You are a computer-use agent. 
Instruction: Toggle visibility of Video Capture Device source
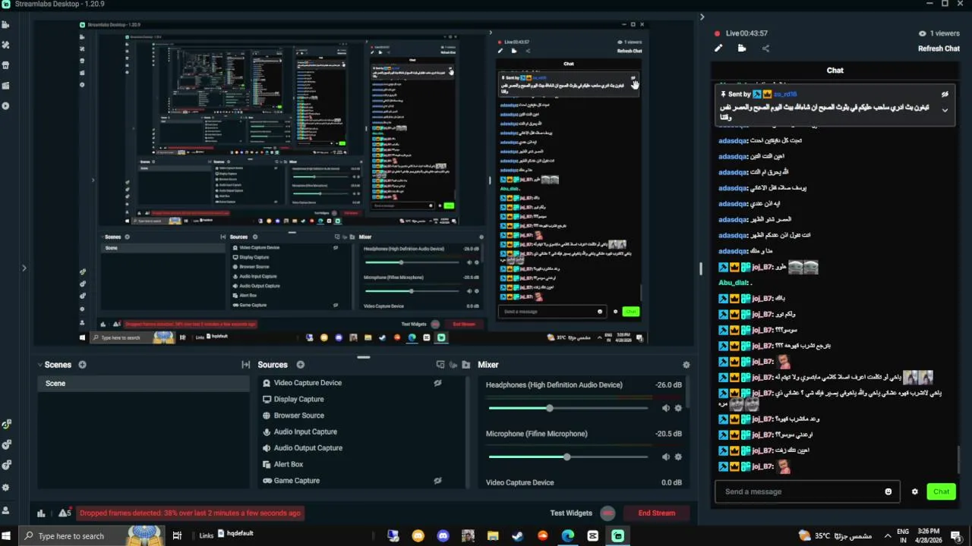(437, 383)
